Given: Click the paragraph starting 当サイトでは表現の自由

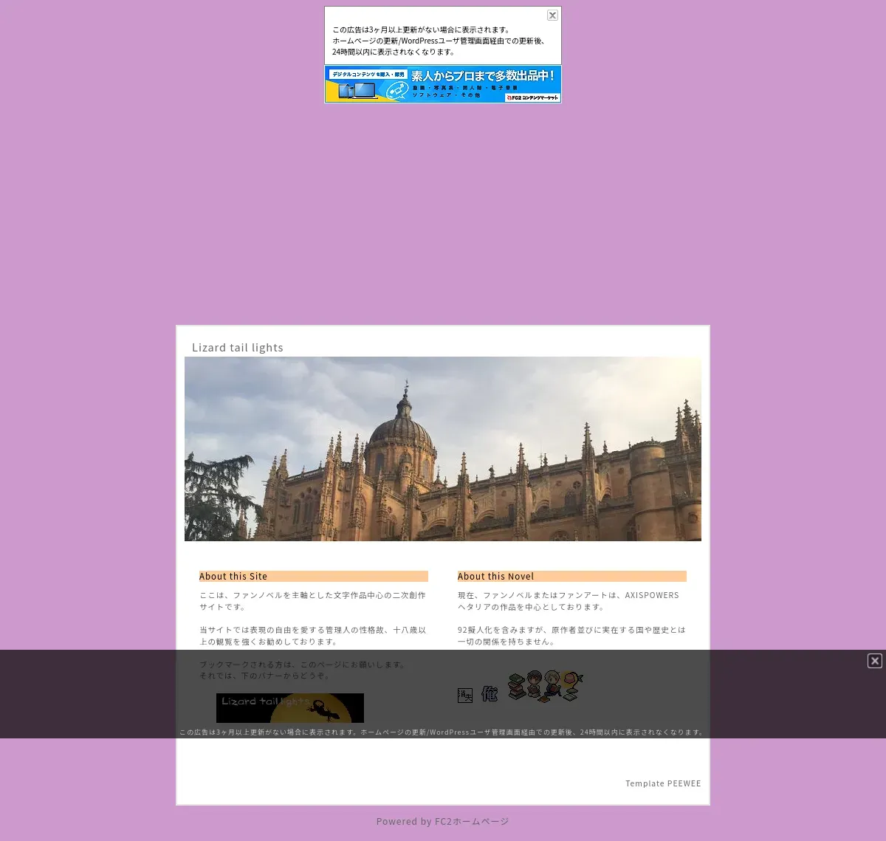Looking at the screenshot, I should (x=313, y=636).
